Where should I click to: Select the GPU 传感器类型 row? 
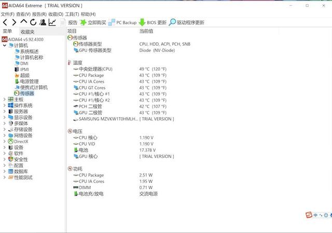point(124,50)
